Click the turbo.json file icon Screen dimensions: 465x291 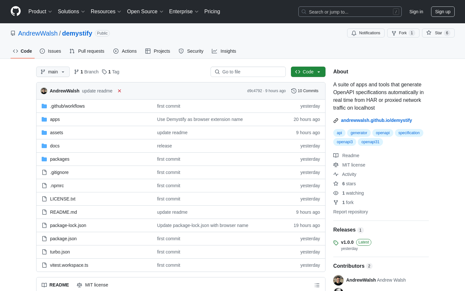coord(44,252)
